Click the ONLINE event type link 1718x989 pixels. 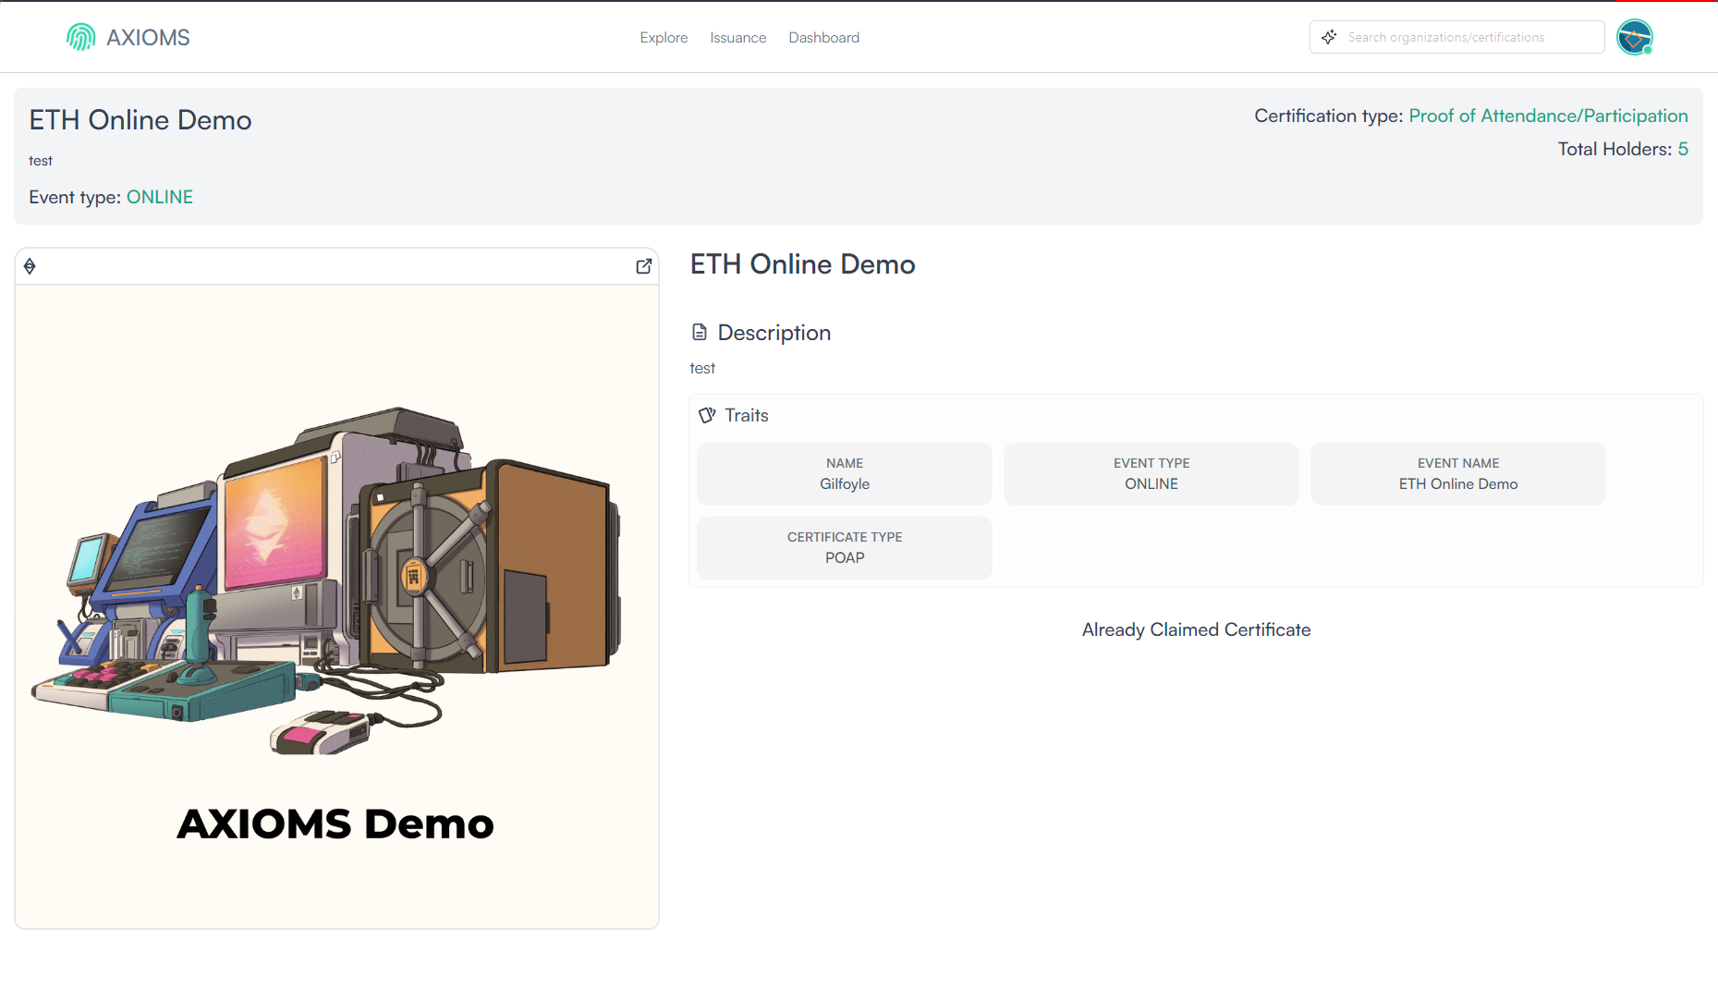(x=160, y=197)
